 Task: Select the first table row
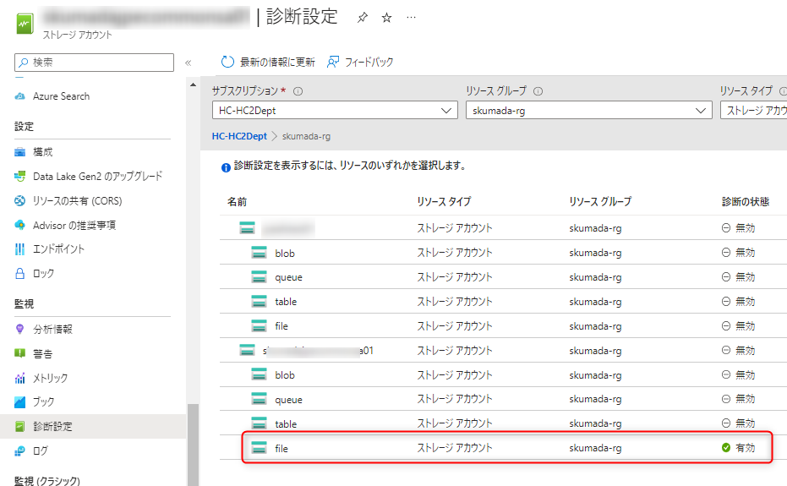[504, 301]
